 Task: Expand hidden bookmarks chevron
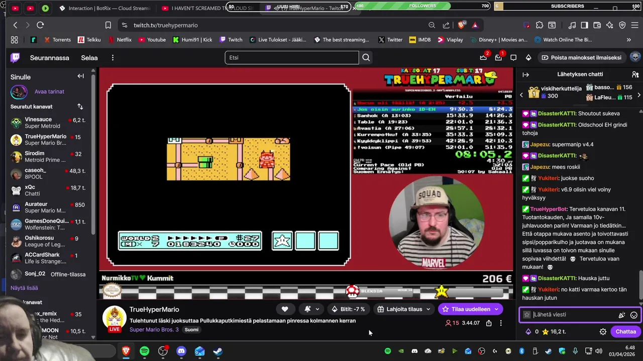628,40
